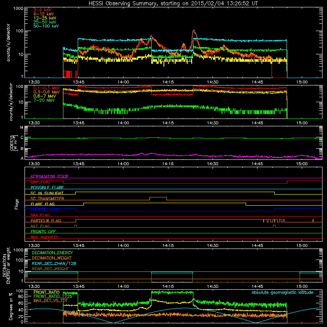Screen dimensions: 327x327
Task: Click the 14:00 tick label under top plot
Action: (x=123, y=82)
